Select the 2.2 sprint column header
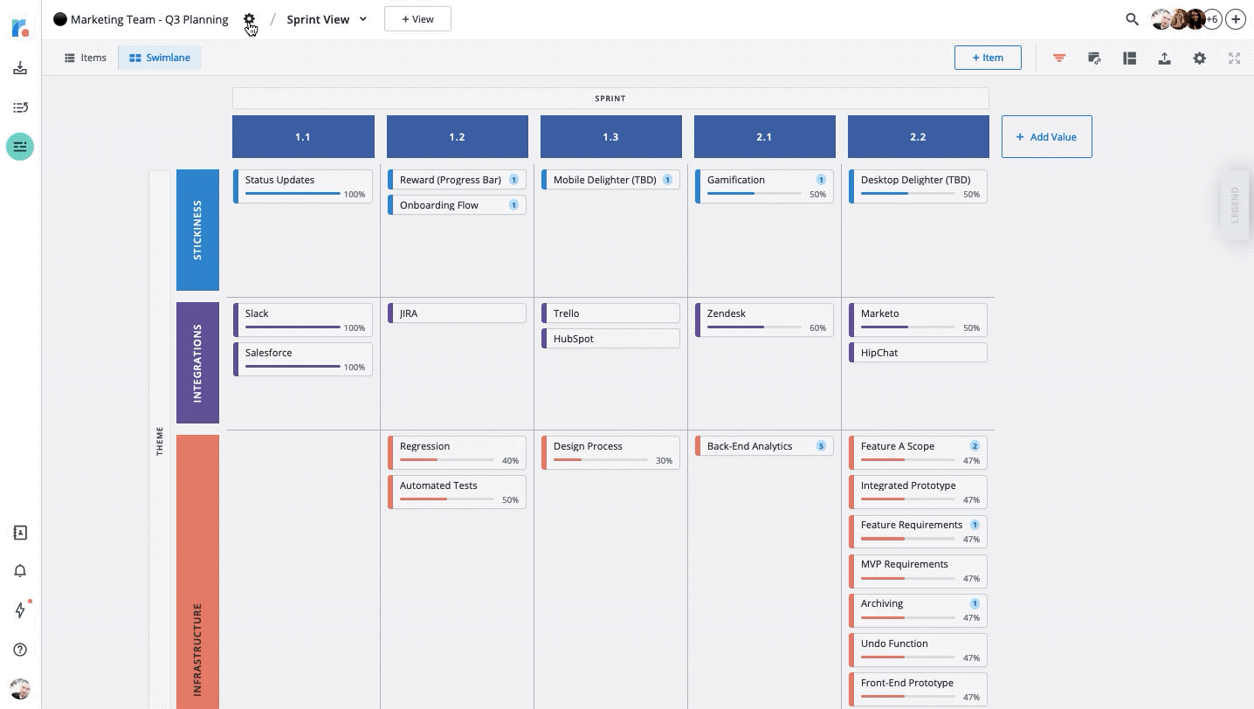 tap(918, 137)
